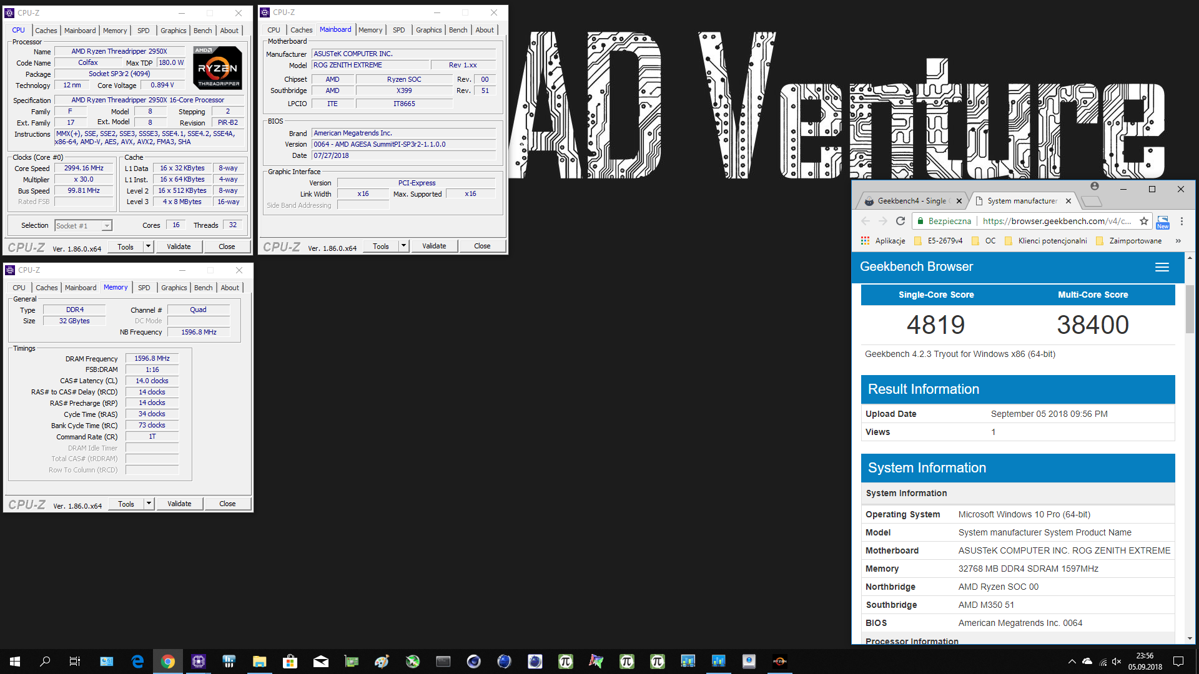Screen dimensions: 1199x674
Task: Go forward in the Chrome browser
Action: 882,221
